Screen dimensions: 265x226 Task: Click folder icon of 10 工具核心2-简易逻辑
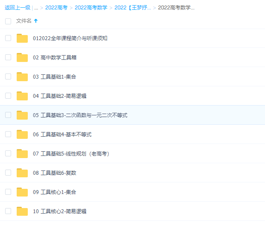click(x=22, y=211)
